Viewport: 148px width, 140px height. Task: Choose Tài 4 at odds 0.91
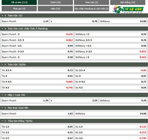pyautogui.click(x=37, y=76)
